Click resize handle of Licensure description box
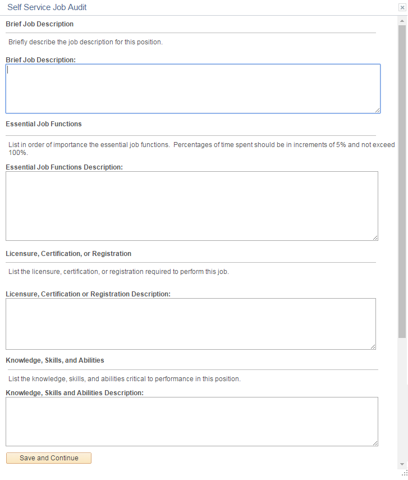408x480 pixels. click(373, 347)
